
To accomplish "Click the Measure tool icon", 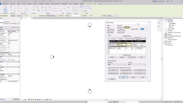I will (68, 11).
